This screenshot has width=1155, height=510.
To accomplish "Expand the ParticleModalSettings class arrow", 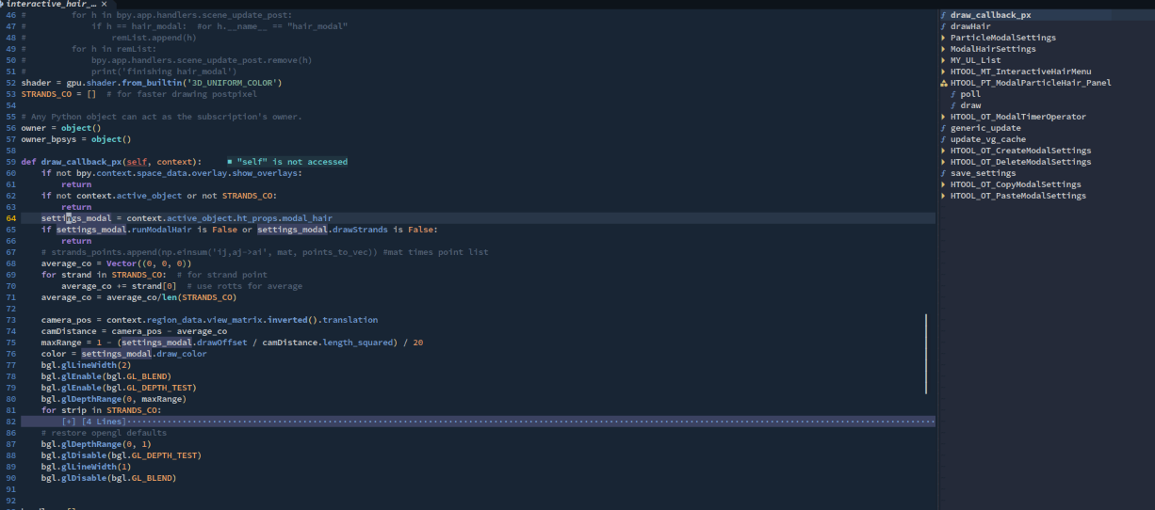I will click(944, 38).
